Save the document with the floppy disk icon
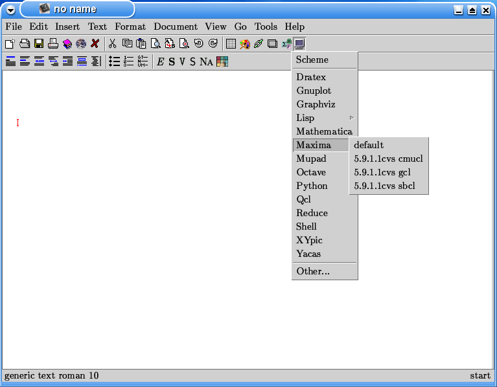Image resolution: width=497 pixels, height=387 pixels. point(39,43)
